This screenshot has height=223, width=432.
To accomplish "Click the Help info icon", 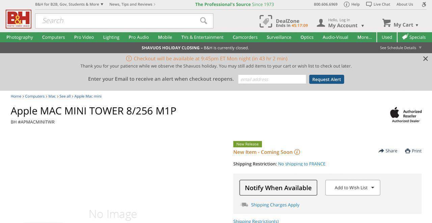I will [347, 4].
